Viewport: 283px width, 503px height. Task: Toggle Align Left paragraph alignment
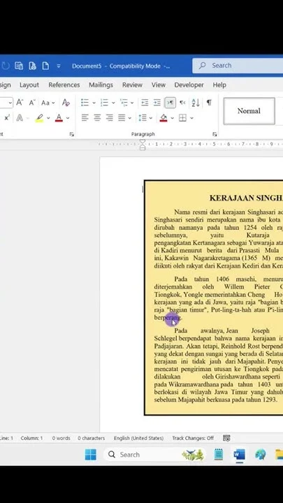[x=85, y=118]
